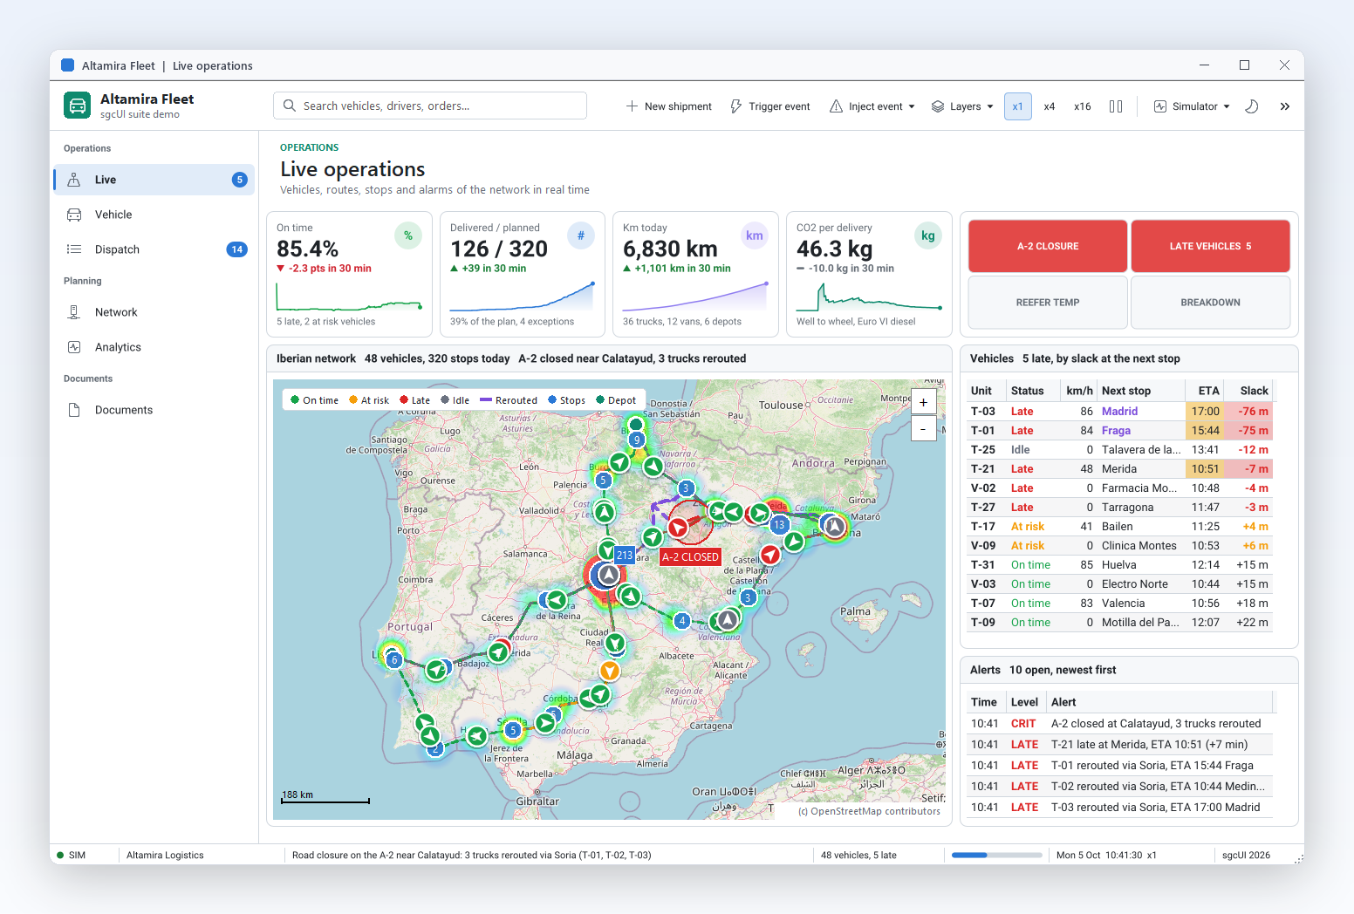Open the Simulator dropdown arrow
Image resolution: width=1354 pixels, height=914 pixels.
pos(1227,106)
